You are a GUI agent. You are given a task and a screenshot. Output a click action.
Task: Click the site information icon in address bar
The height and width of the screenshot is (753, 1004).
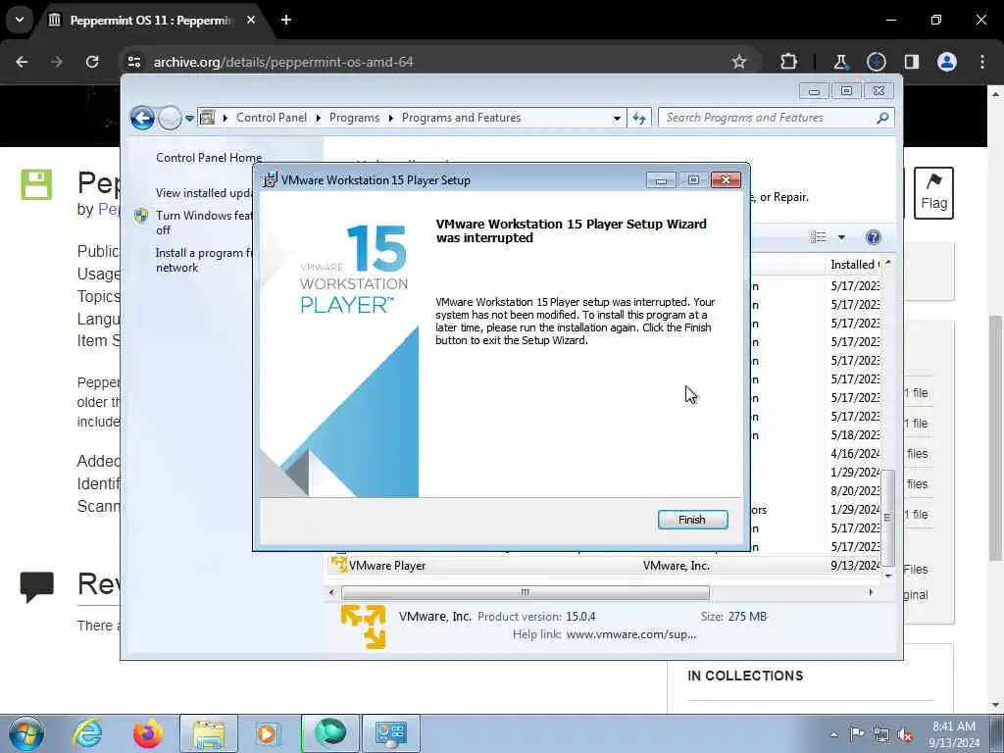click(133, 62)
